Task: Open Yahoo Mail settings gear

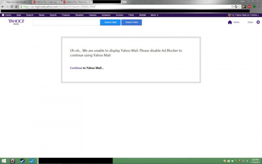Action: (258, 22)
